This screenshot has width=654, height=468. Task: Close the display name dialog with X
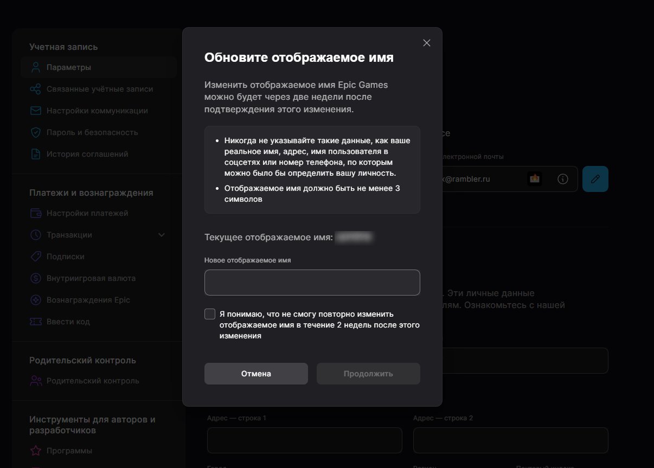427,43
